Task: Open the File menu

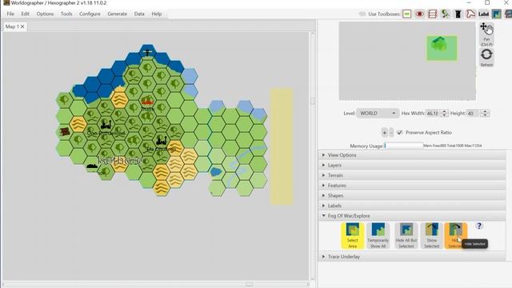Action: (10, 14)
